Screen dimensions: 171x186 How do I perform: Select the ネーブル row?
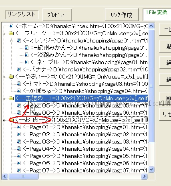(x=89, y=62)
